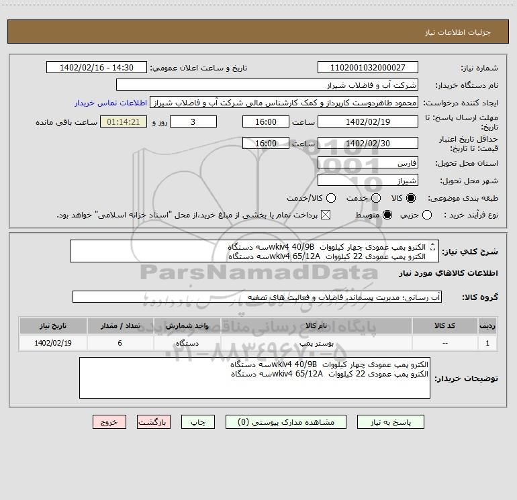
Task: Click the 'تعداد / مقدار' column header
Action: coord(120,326)
